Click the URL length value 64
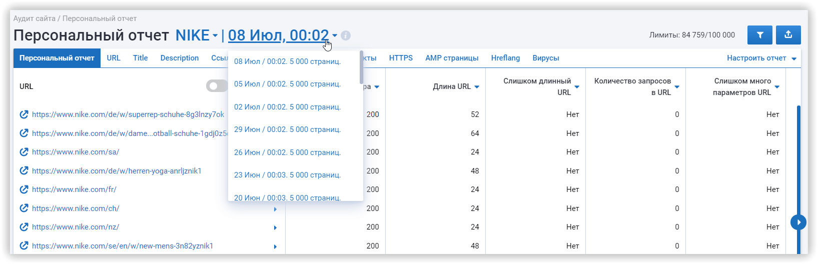Screen dimensions: 818x264 pos(475,133)
